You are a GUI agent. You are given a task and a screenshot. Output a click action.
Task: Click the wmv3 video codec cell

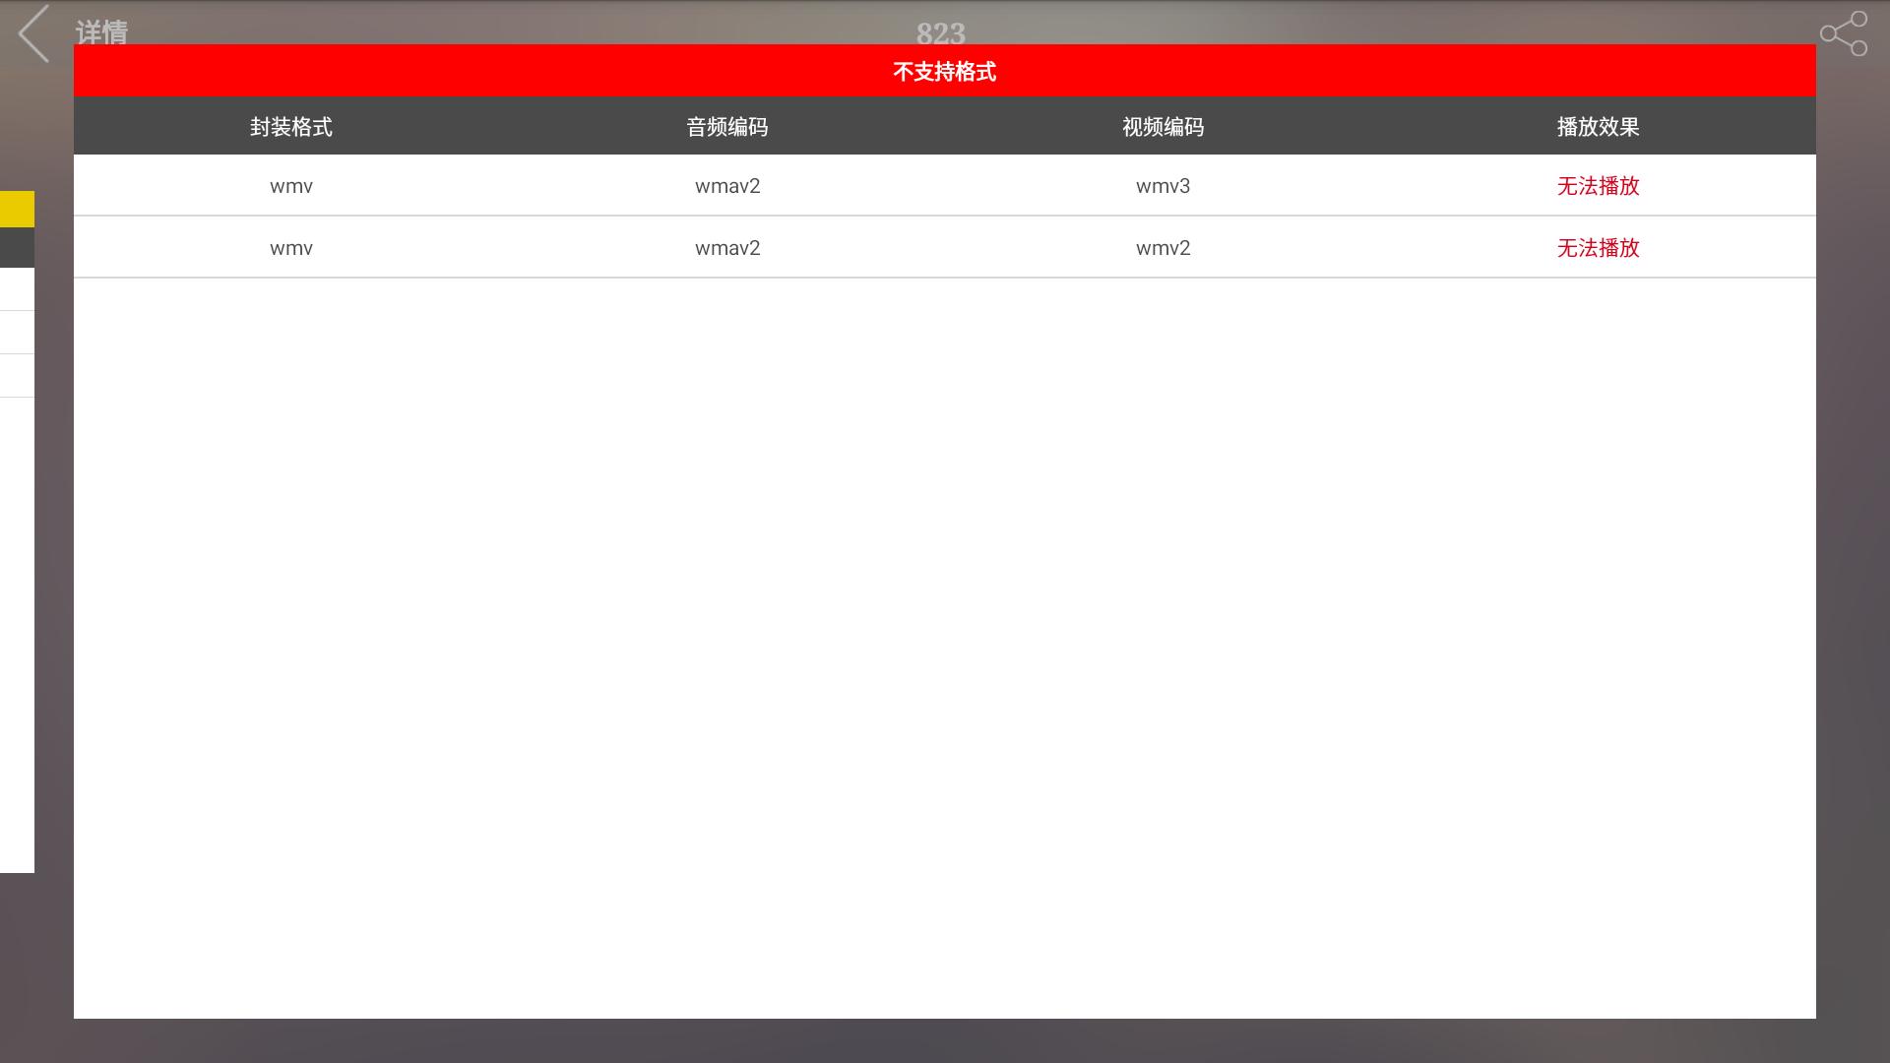pos(1163,186)
